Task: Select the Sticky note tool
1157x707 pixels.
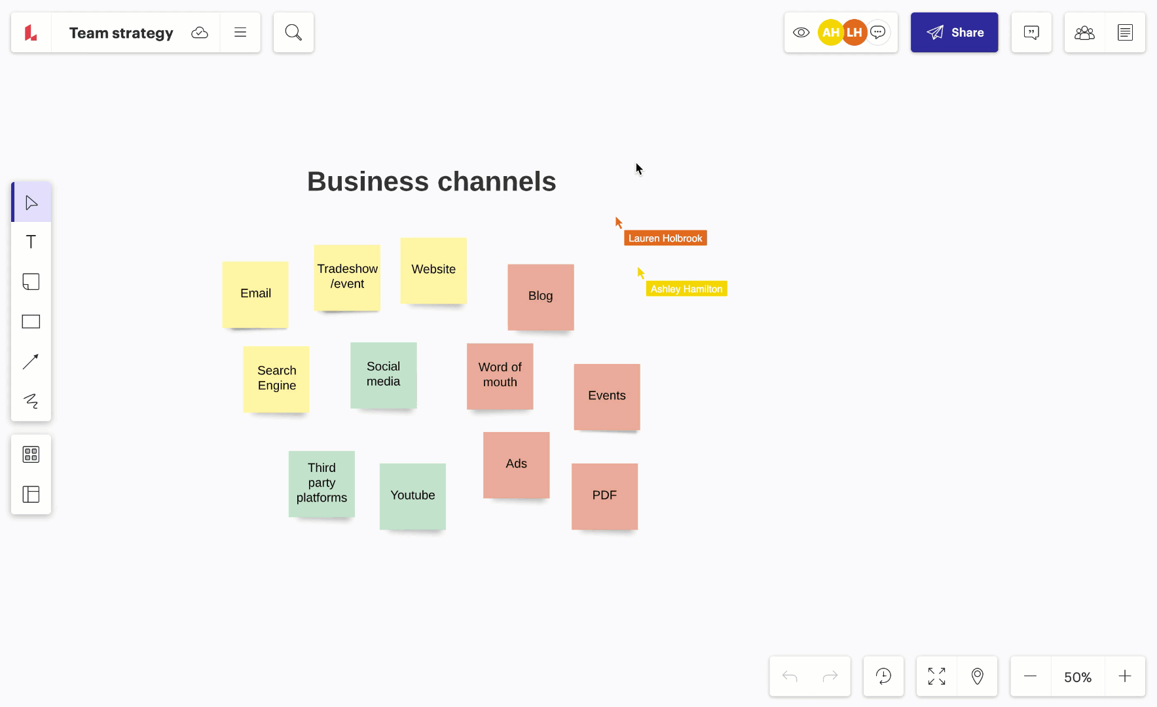Action: click(31, 282)
